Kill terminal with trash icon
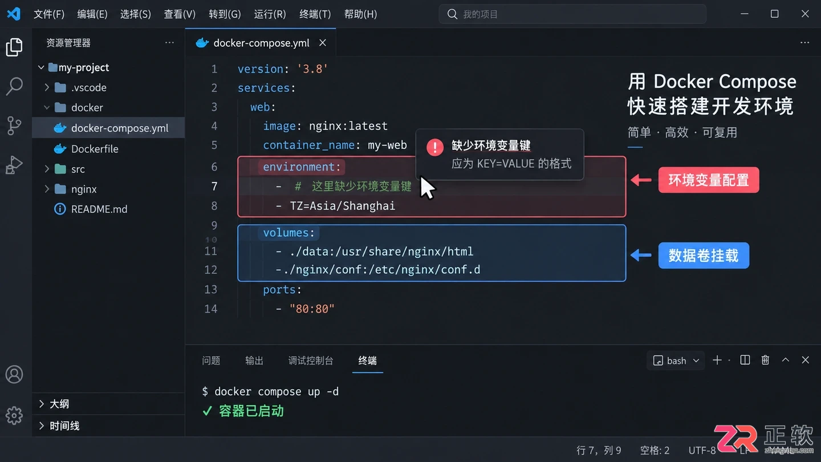The height and width of the screenshot is (462, 821). [x=765, y=360]
